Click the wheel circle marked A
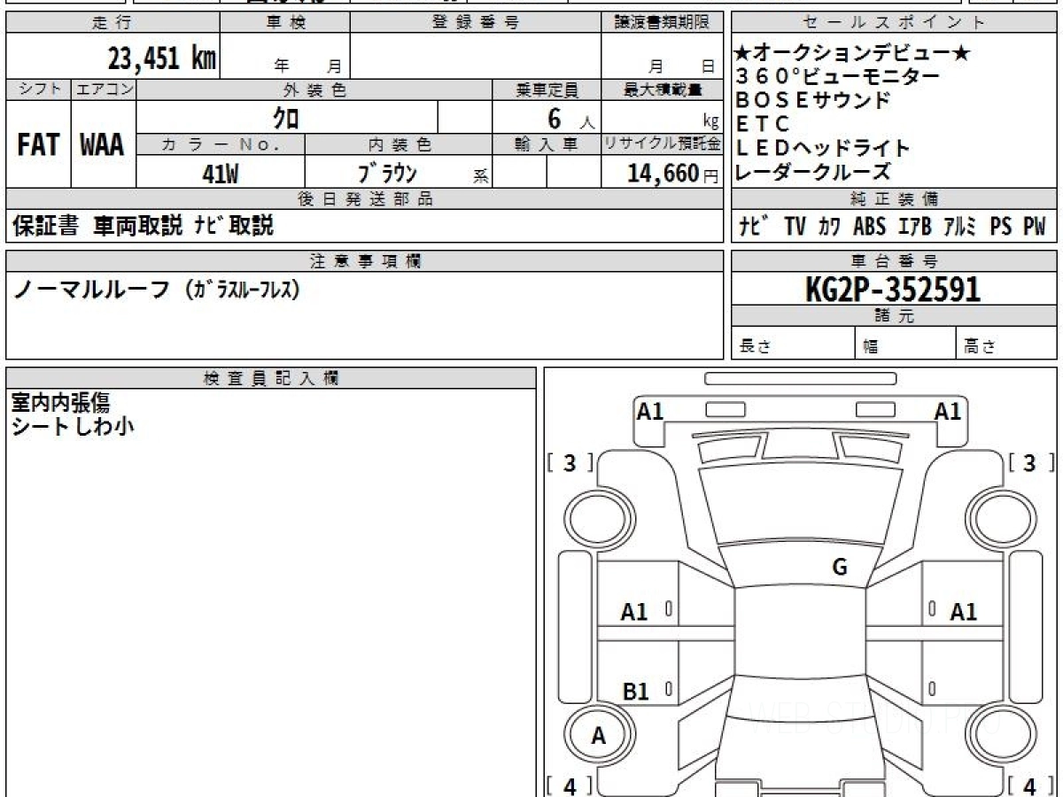Screen dimensions: 1063x797 [599, 736]
